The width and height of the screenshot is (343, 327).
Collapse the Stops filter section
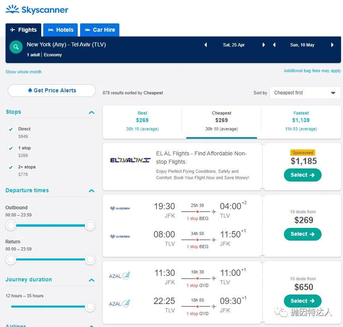(x=92, y=113)
